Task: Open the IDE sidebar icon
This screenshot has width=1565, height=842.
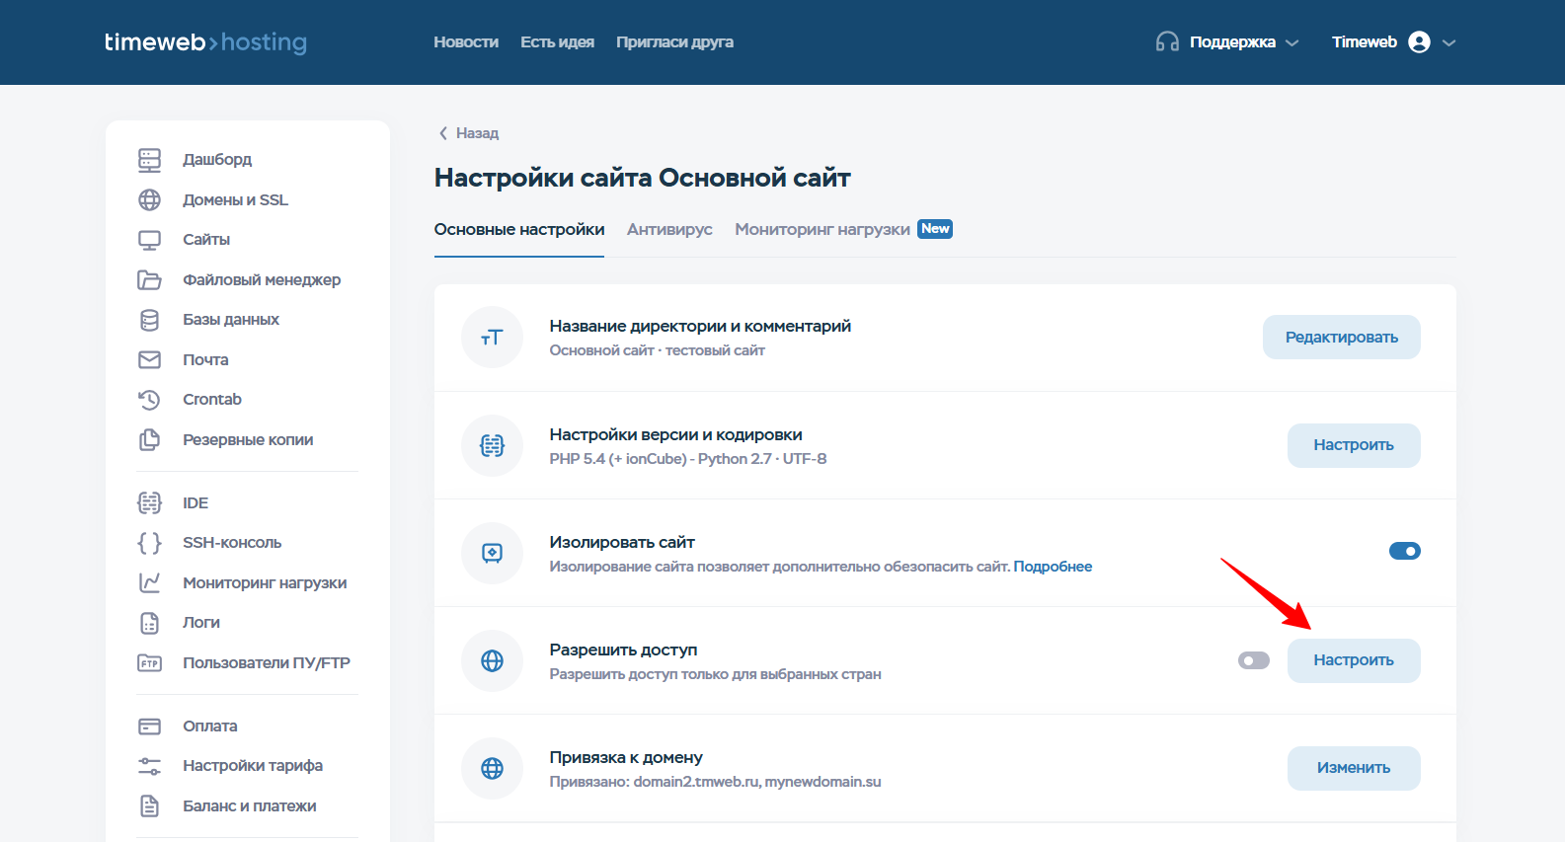Action: coord(149,502)
